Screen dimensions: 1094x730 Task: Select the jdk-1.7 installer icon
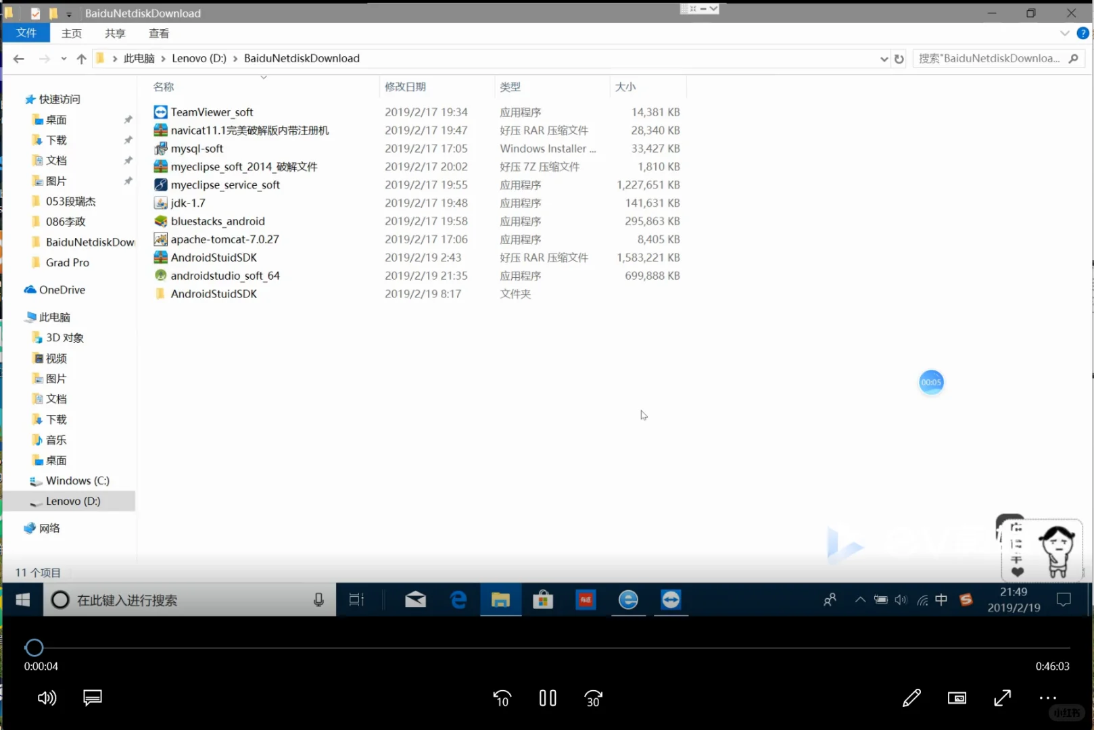pyautogui.click(x=160, y=203)
